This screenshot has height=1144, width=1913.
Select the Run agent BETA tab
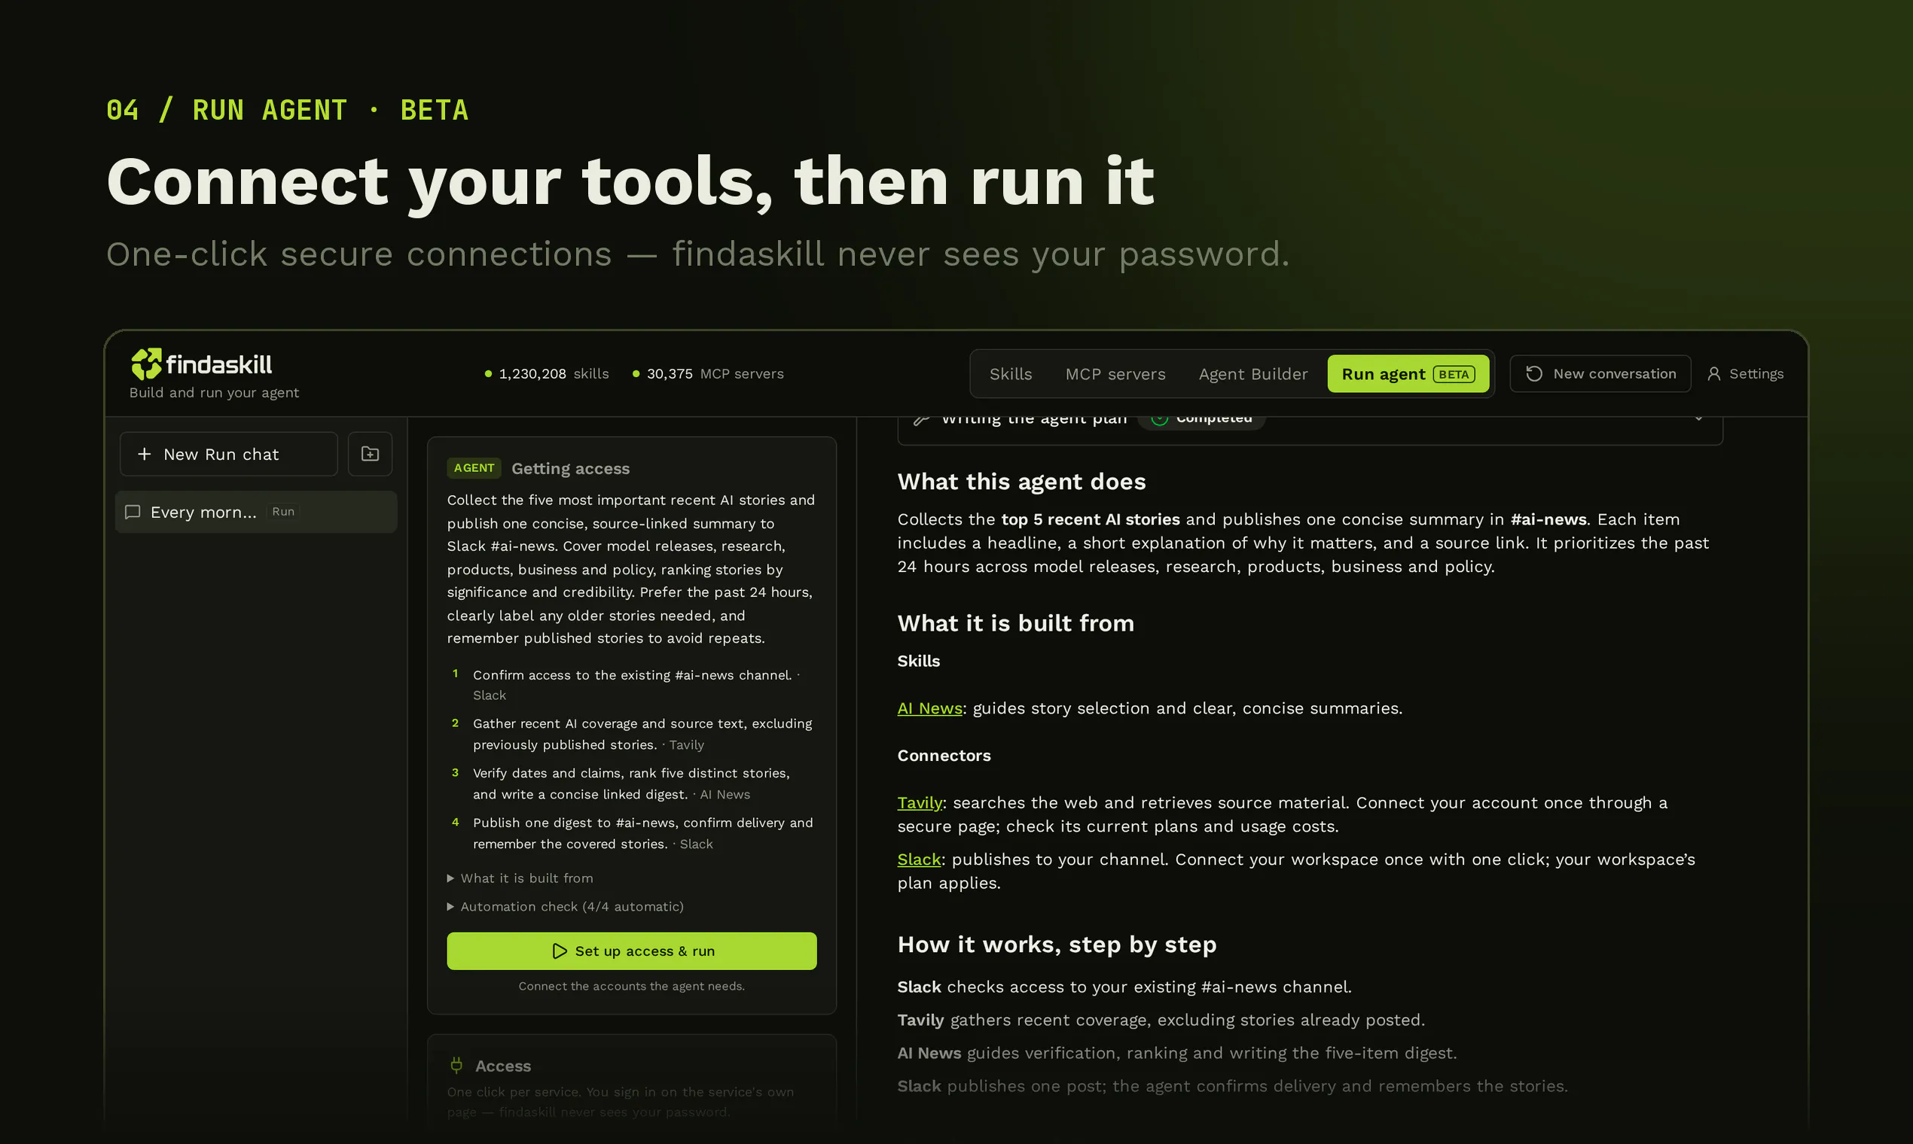pos(1408,374)
